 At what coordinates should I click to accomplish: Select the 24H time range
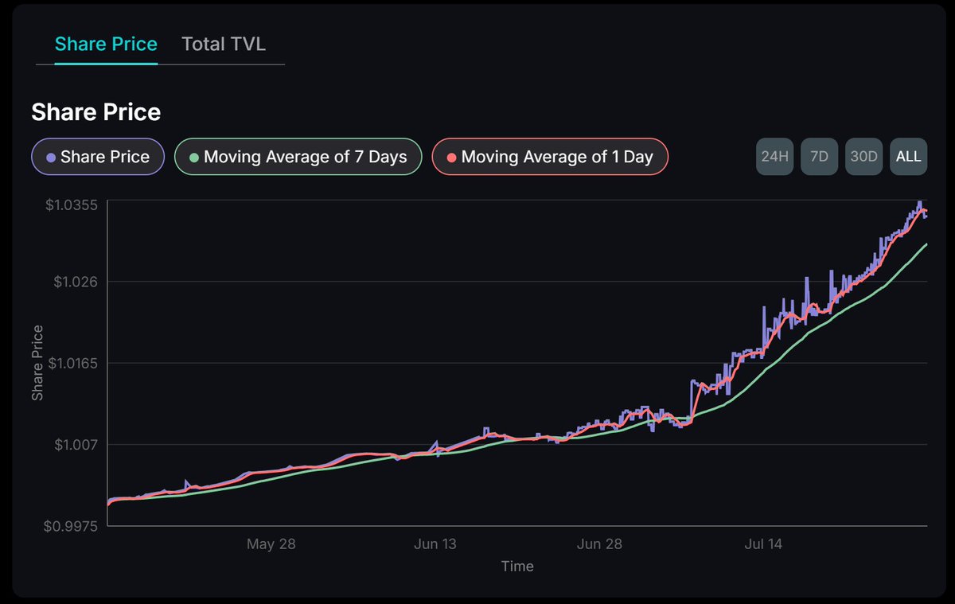[x=774, y=157]
